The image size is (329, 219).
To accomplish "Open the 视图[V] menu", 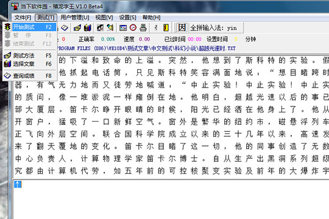I will (104, 18).
